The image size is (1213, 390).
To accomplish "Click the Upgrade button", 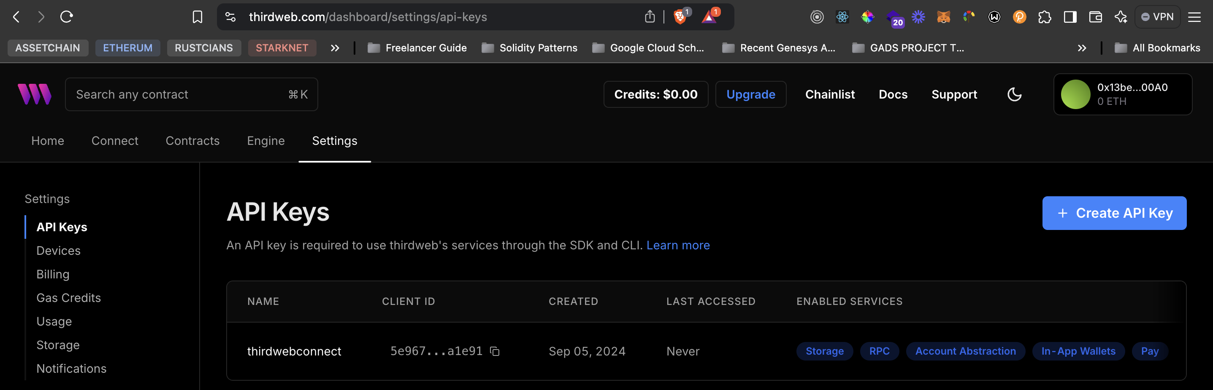I will 750,94.
